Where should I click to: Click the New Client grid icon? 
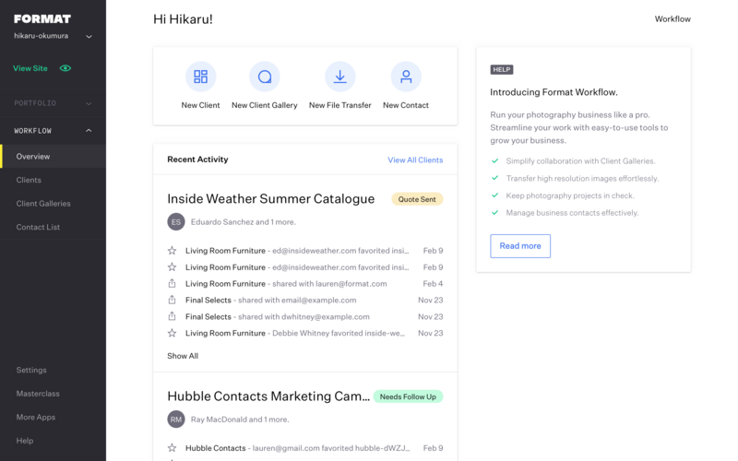200,77
